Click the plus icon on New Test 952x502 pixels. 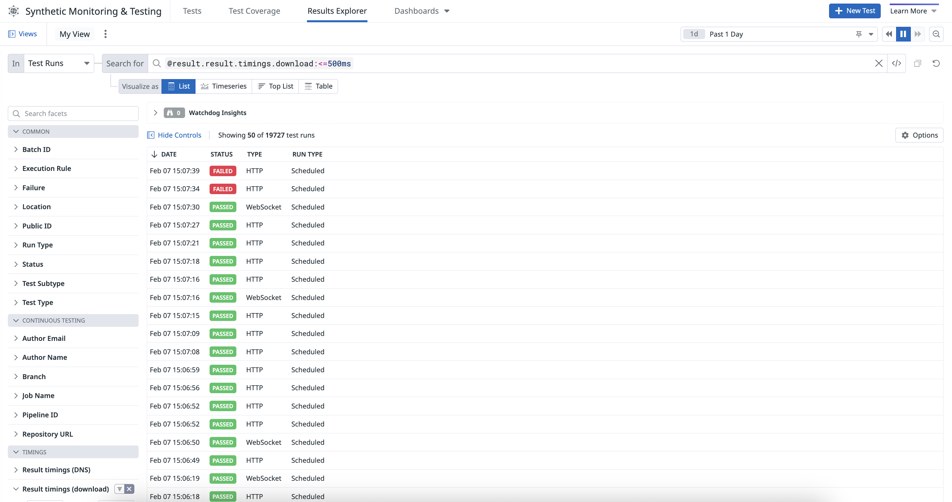tap(839, 11)
